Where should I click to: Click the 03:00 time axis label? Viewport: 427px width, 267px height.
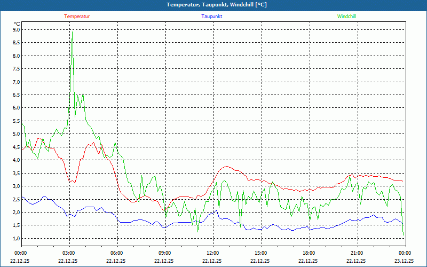[68, 253]
